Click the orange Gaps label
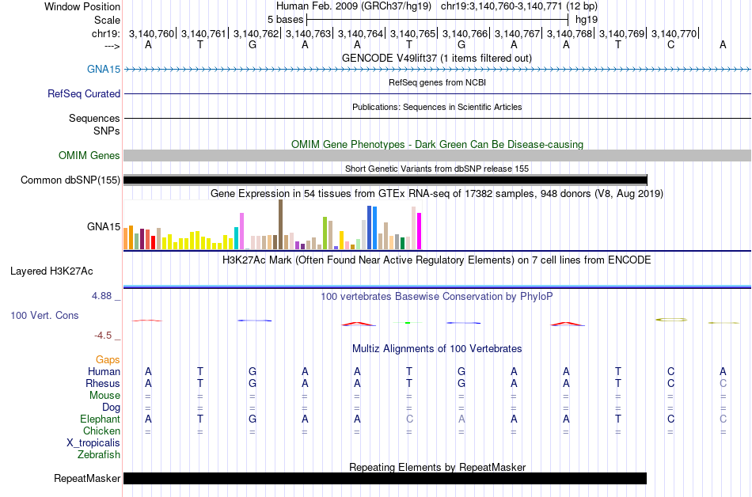This screenshot has width=752, height=497. point(108,359)
